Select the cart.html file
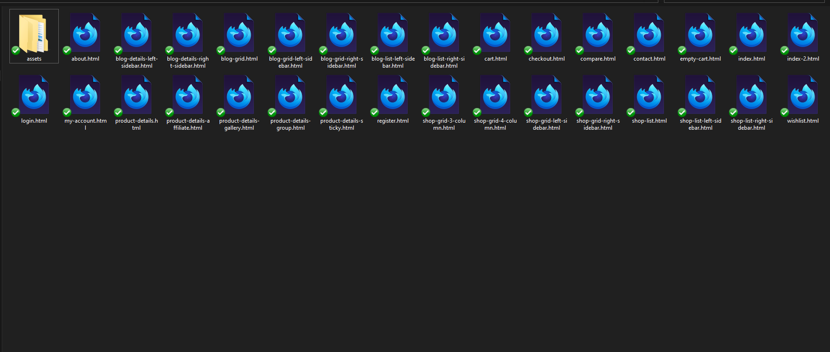 tap(495, 34)
